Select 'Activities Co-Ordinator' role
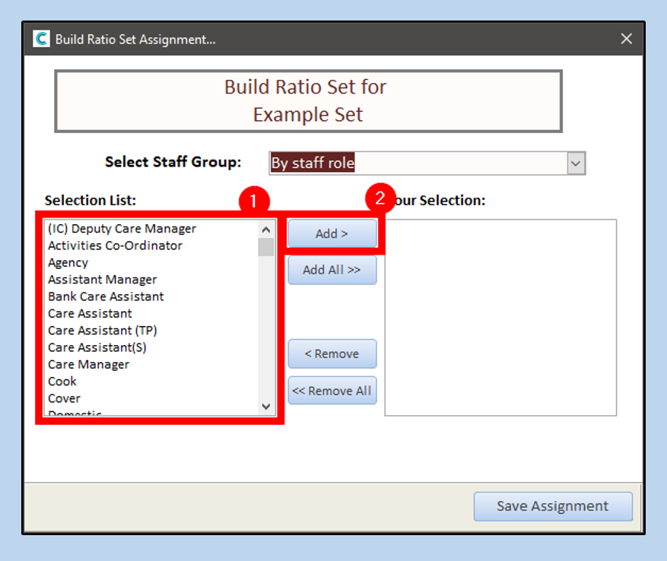The height and width of the screenshot is (561, 667). coord(115,246)
